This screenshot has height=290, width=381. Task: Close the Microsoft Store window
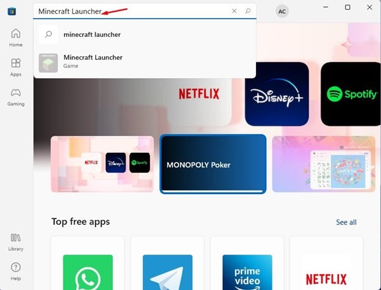(x=370, y=7)
